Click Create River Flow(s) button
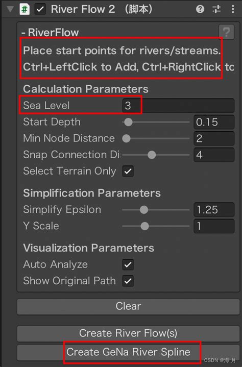Viewport: 242px width, 367px height. [128, 333]
